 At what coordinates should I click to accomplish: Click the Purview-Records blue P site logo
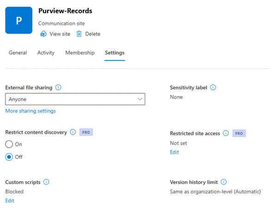(x=19, y=20)
